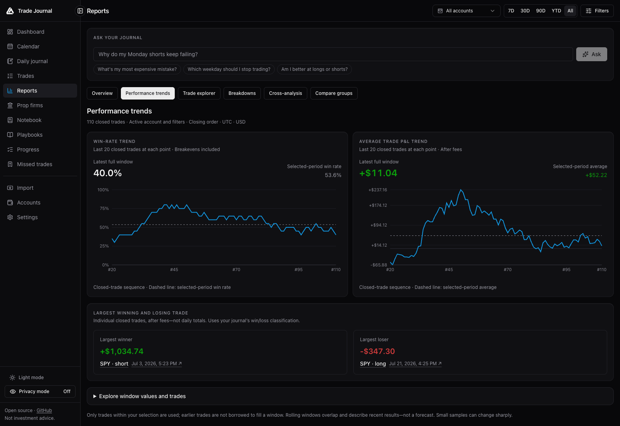Click the Ask button
This screenshot has width=620, height=426.
coord(592,54)
